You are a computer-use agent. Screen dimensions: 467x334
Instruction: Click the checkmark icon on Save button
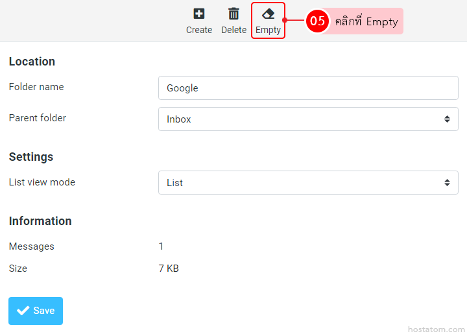[x=23, y=311]
